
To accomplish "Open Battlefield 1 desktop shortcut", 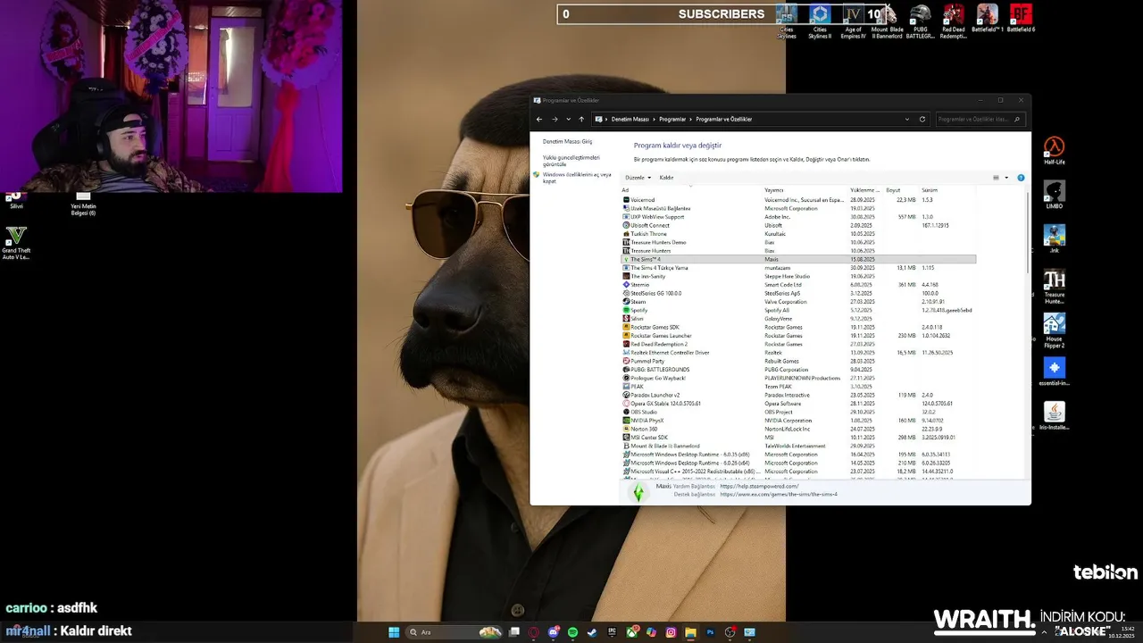I will point(987,19).
